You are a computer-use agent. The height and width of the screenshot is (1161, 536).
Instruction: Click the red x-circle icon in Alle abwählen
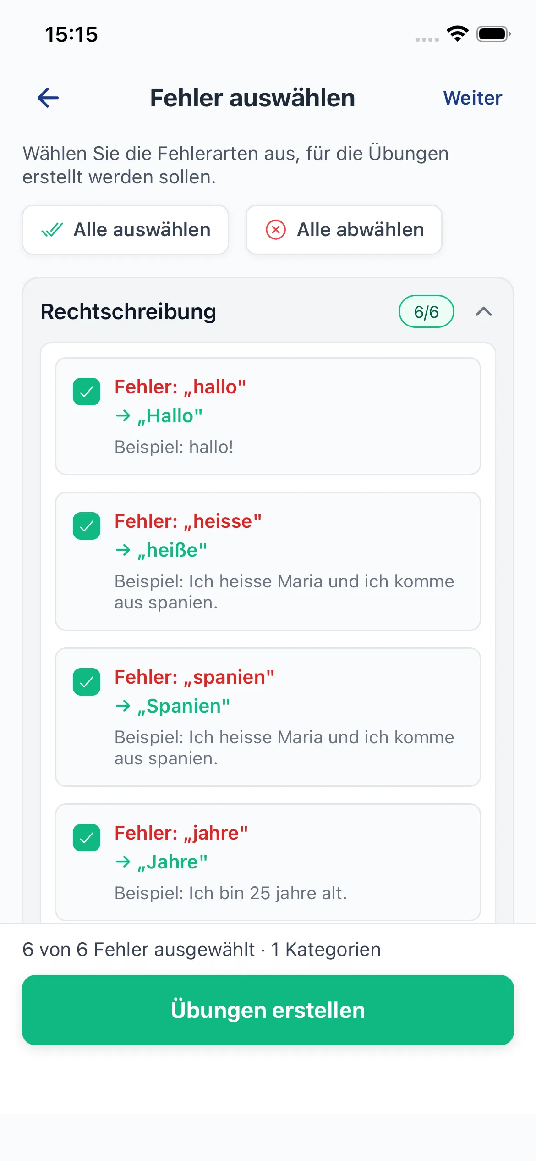275,230
